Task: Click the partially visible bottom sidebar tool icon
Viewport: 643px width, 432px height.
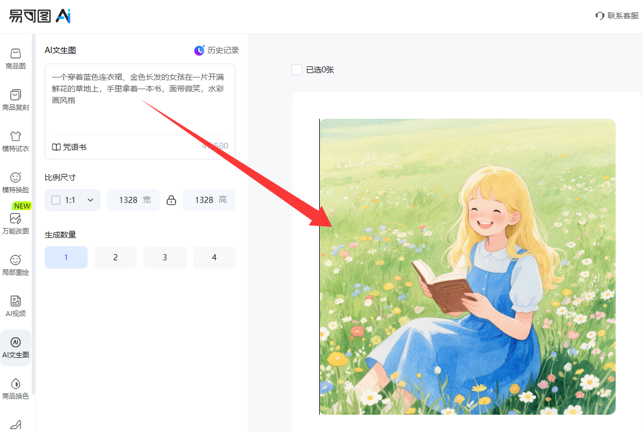Action: (16, 425)
